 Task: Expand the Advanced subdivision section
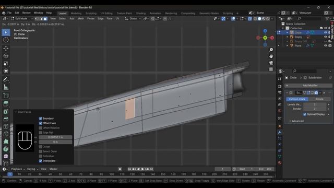296,121
